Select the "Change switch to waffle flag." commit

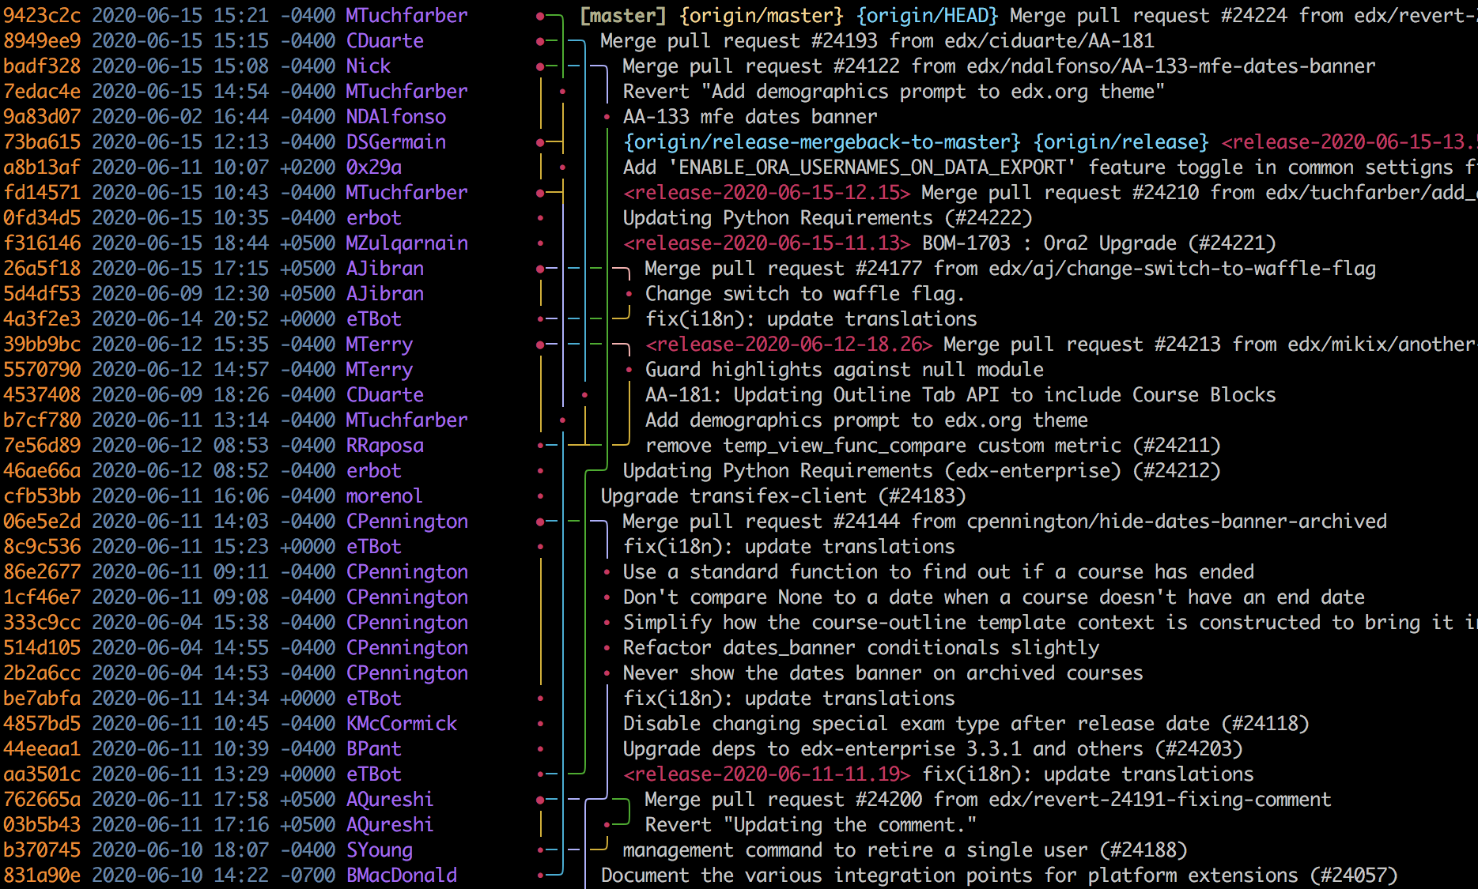click(804, 294)
